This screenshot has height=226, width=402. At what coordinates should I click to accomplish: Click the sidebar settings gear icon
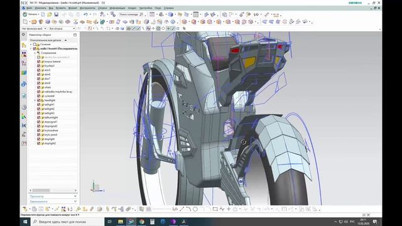(x=23, y=35)
